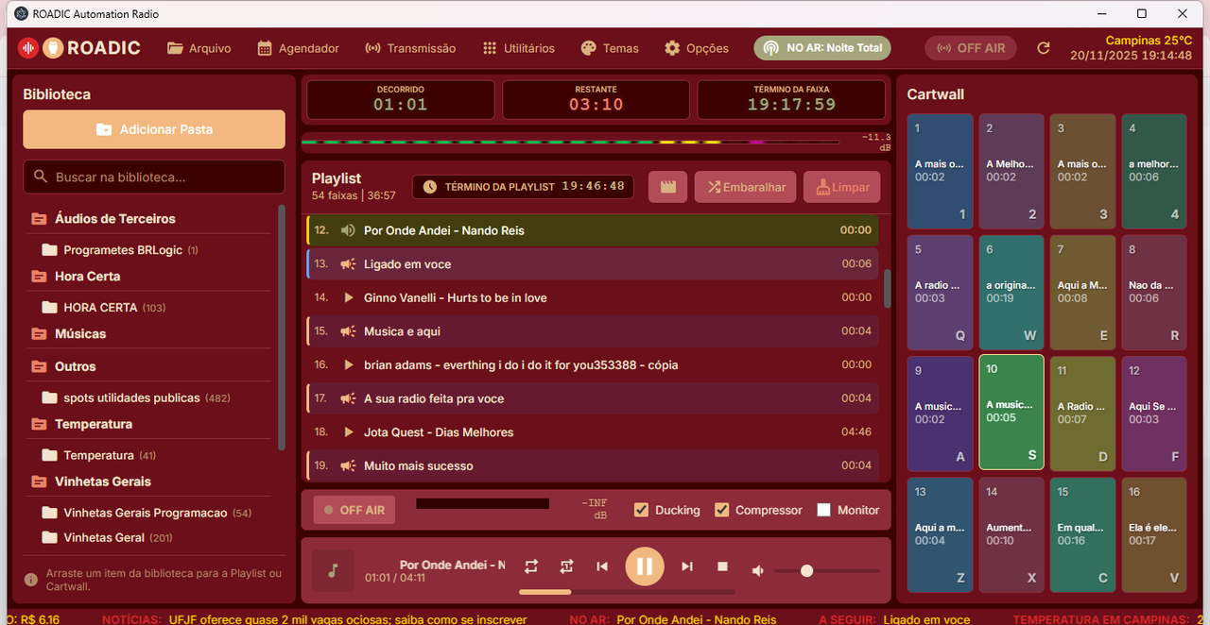Click the Limpar playlist button
This screenshot has height=625, width=1210.
tap(842, 187)
